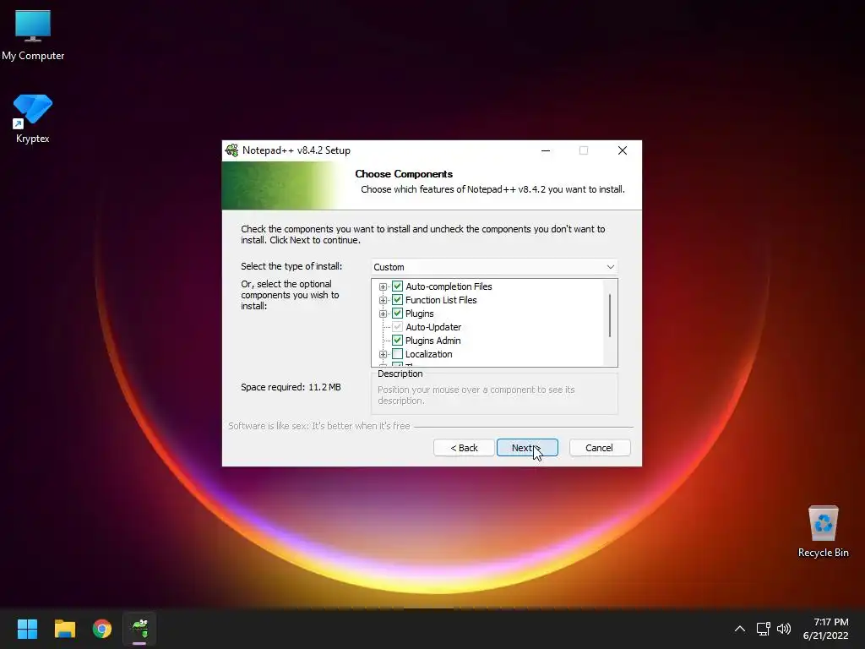Image resolution: width=865 pixels, height=649 pixels.
Task: Expand the Plugins tree node
Action: pyautogui.click(x=383, y=314)
